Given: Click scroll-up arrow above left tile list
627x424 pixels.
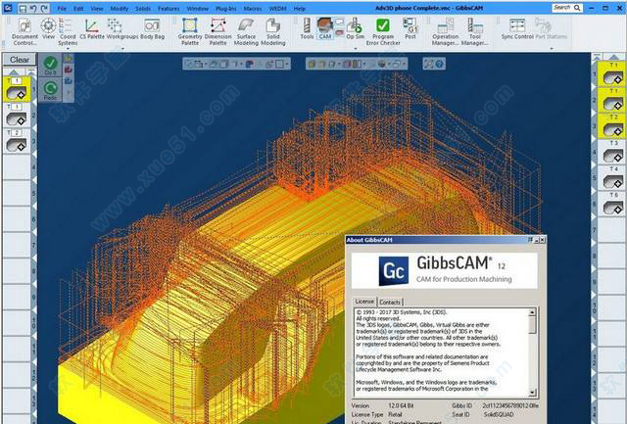Looking at the screenshot, I should pos(14,72).
